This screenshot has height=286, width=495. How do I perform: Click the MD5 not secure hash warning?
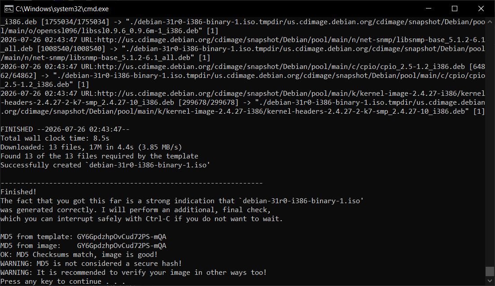[91, 263]
